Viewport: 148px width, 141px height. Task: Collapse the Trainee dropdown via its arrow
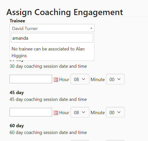pos(91,28)
